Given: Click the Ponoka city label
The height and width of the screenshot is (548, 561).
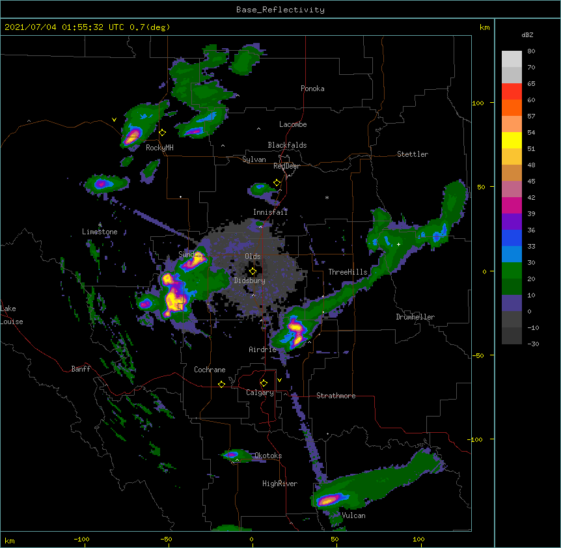Looking at the screenshot, I should (x=312, y=89).
